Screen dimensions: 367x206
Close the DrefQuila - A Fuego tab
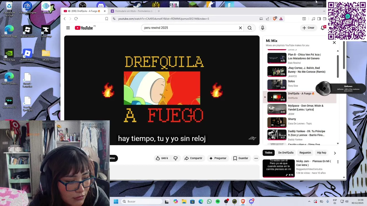pyautogui.click(x=105, y=11)
